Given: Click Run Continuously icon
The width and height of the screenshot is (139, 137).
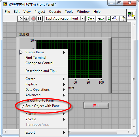Looking at the screenshot, I should pyautogui.click(x=26, y=18).
